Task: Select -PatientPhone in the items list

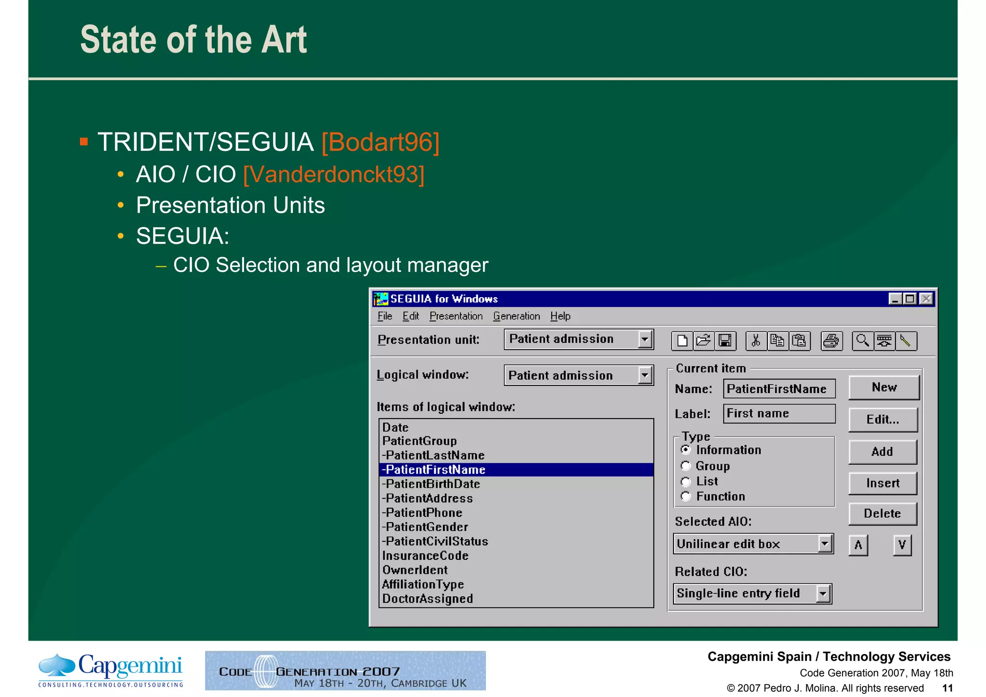Action: tap(516, 513)
